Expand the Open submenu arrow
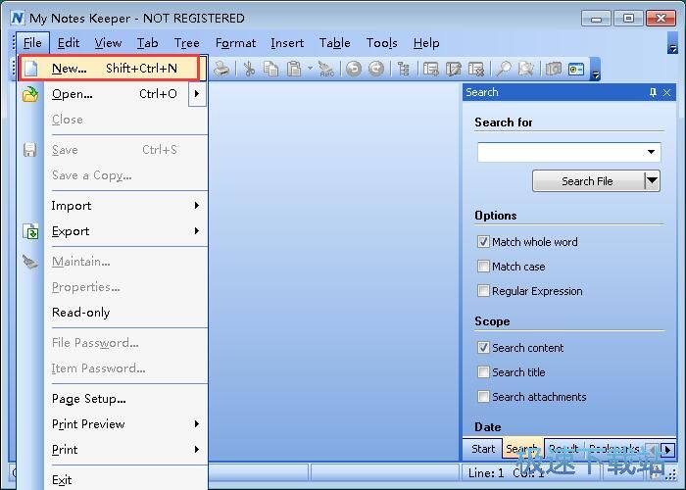This screenshot has height=490, width=686. 197,94
